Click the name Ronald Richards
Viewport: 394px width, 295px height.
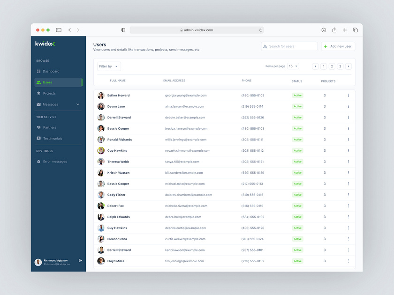point(120,140)
